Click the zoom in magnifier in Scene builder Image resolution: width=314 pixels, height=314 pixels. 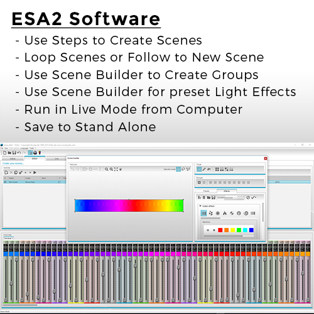(x=107, y=169)
